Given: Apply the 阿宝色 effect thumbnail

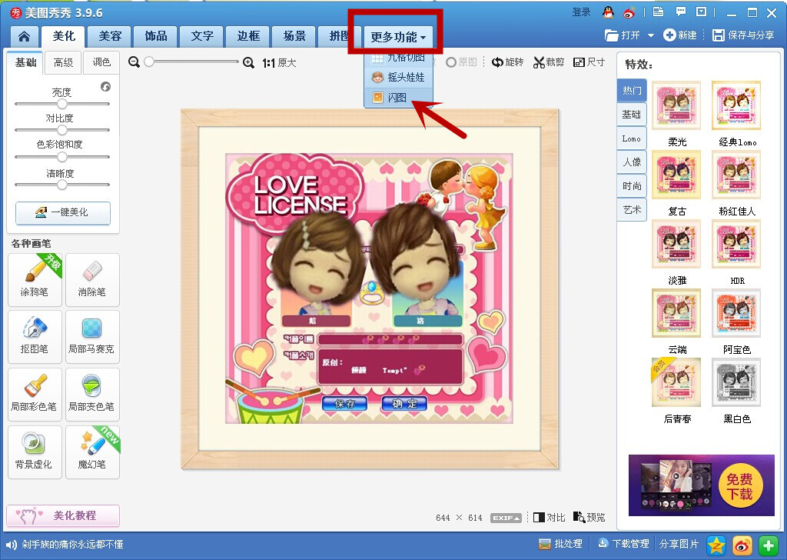Looking at the screenshot, I should pyautogui.click(x=736, y=313).
